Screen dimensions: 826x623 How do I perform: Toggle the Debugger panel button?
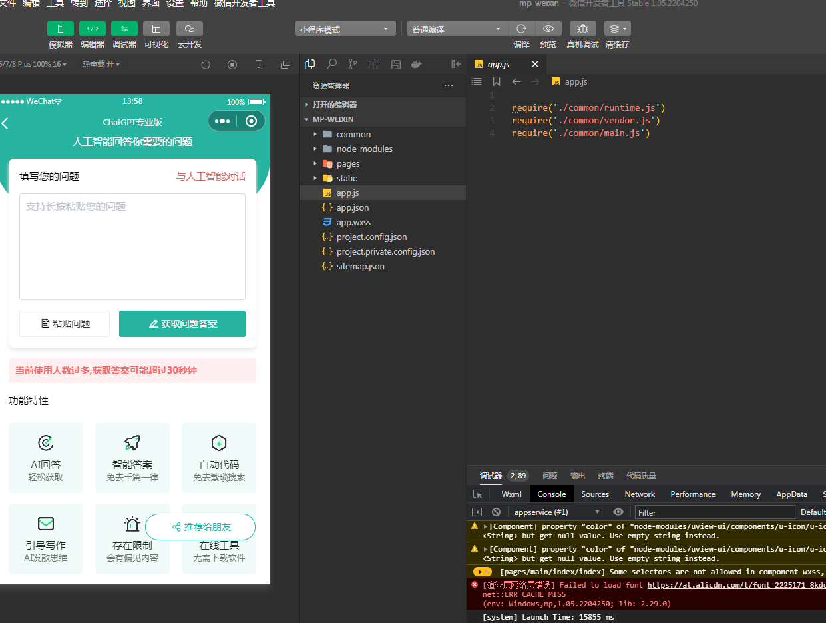tap(124, 29)
